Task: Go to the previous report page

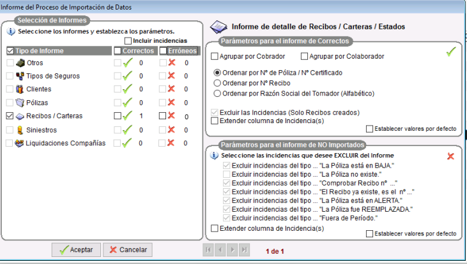Action: [220, 250]
